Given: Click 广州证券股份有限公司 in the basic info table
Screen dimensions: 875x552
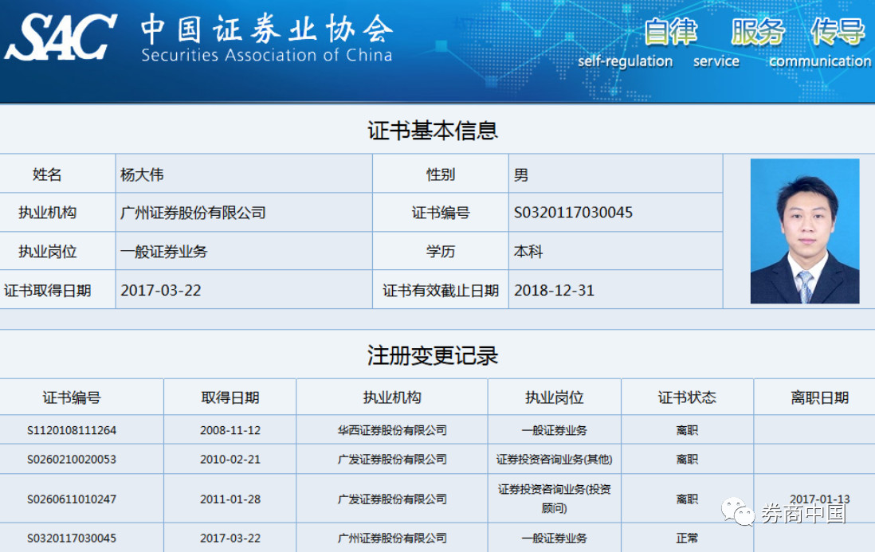Looking at the screenshot, I should 193,213.
